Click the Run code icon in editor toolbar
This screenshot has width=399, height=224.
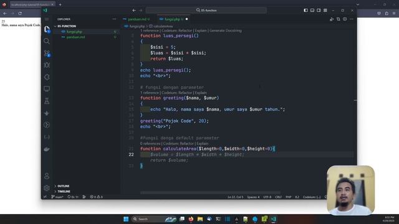(332, 19)
